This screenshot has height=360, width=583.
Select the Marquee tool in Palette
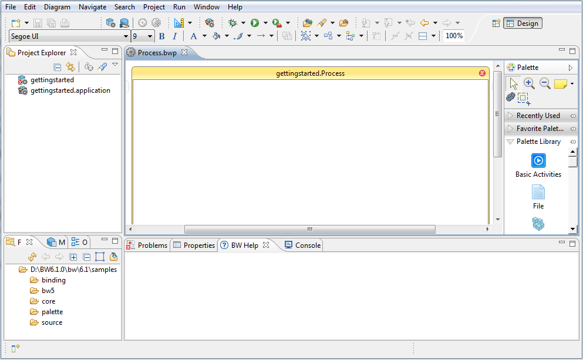pos(523,98)
